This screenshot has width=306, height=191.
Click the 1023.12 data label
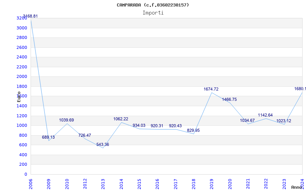(x=283, y=121)
